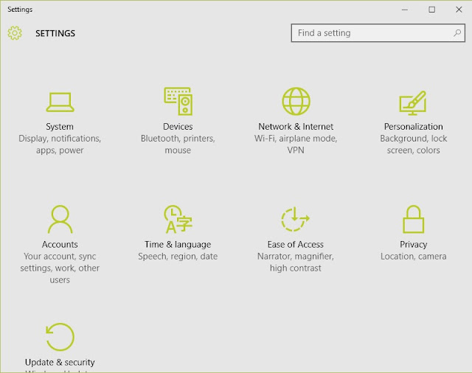The image size is (472, 373).
Task: Click the magnifier search icon
Action: pyautogui.click(x=457, y=32)
